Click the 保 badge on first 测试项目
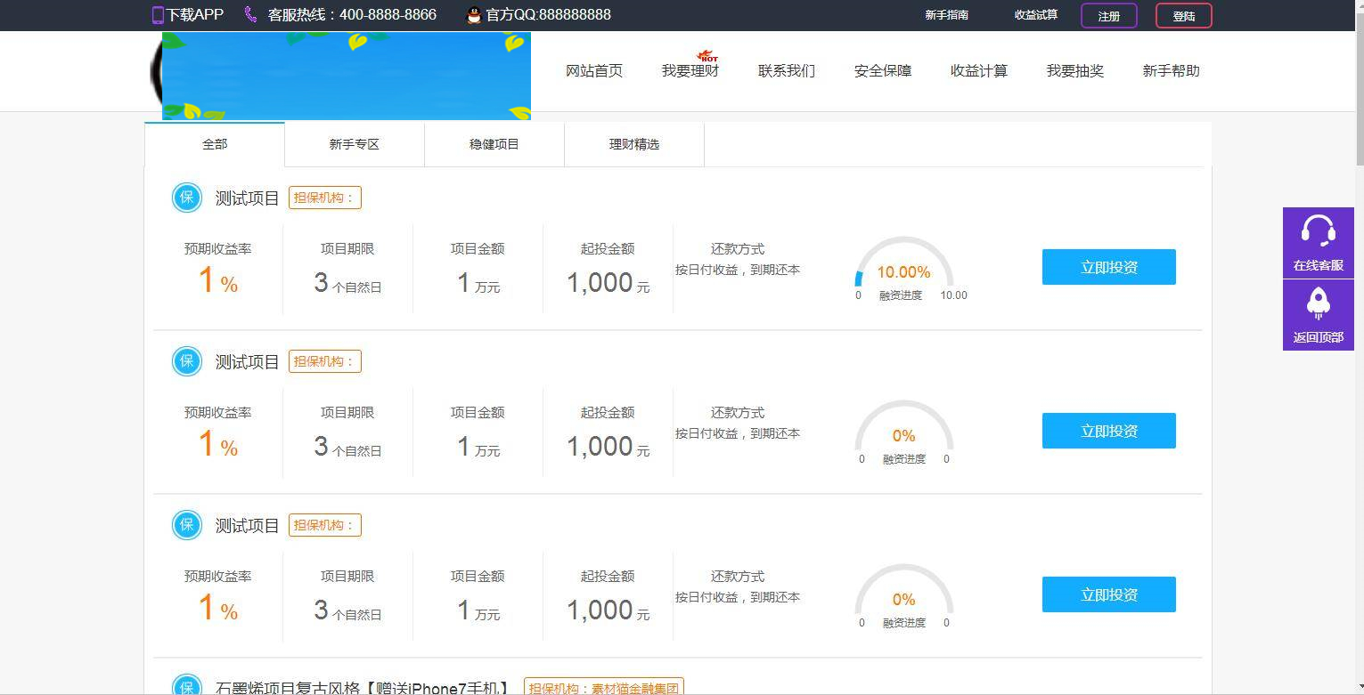This screenshot has height=695, width=1364. (186, 198)
